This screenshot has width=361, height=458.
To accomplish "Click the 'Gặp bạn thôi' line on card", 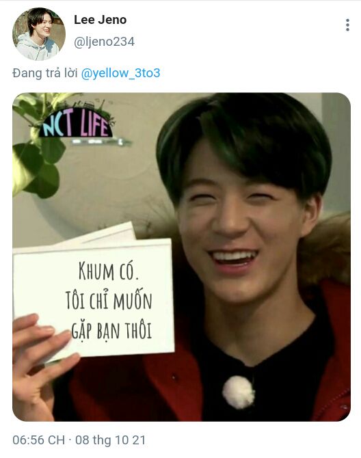I will [111, 330].
